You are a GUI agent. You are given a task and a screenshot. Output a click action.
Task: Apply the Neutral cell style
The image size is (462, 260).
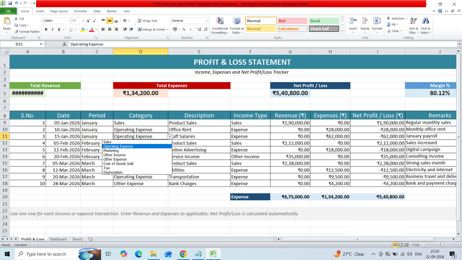click(x=261, y=29)
